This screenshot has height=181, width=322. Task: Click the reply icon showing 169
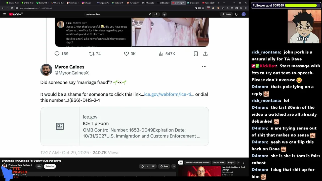pyautogui.click(x=57, y=54)
